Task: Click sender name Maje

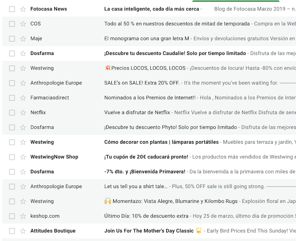Action: 36,39
